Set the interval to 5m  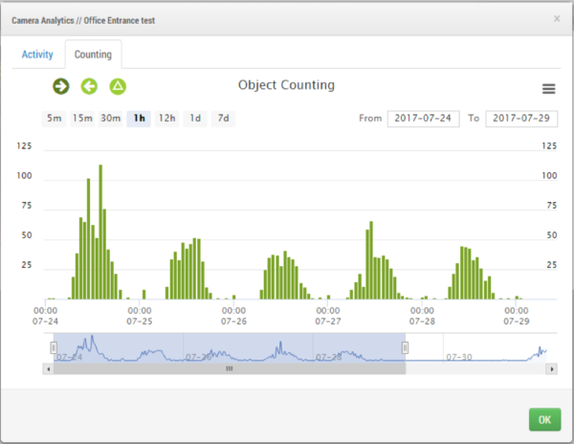(x=55, y=119)
